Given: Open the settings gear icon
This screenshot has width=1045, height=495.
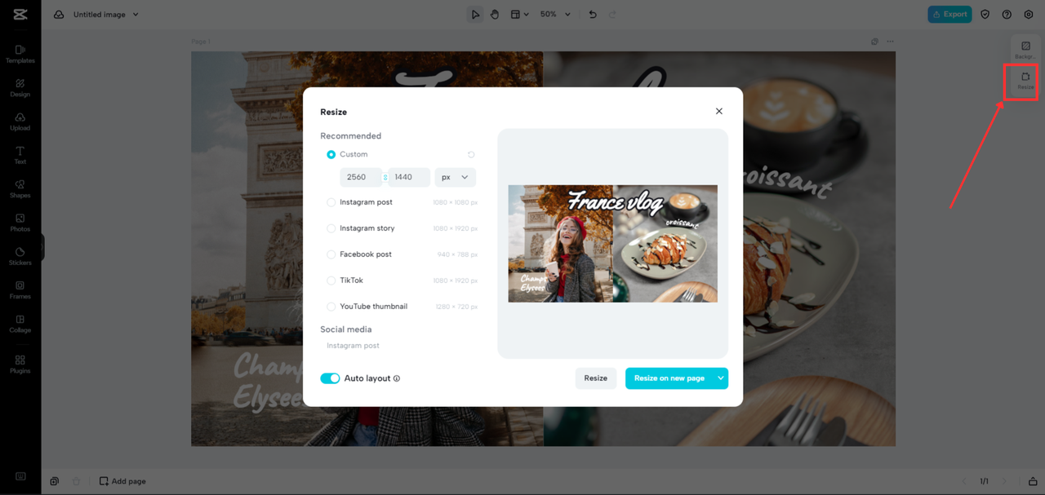Looking at the screenshot, I should (1029, 15).
